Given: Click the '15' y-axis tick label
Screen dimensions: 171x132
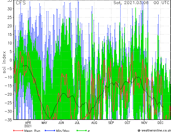Looking at the screenshot, I should click(10, 34).
